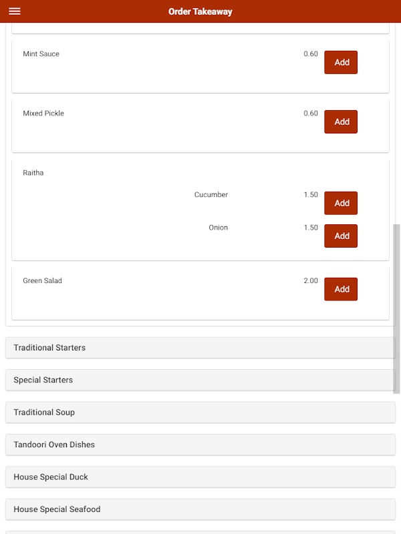
Task: Select the Green Salad item label
Action: click(x=42, y=281)
